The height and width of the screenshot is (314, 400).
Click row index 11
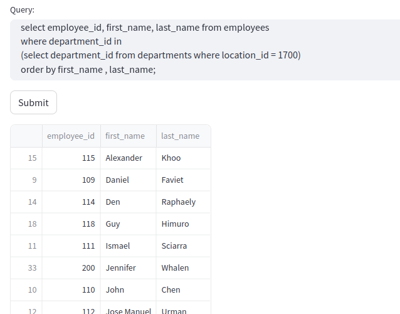[x=26, y=246]
